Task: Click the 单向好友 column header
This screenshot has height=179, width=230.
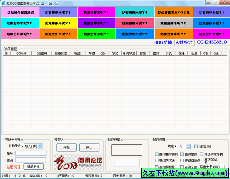Action: (x=129, y=54)
